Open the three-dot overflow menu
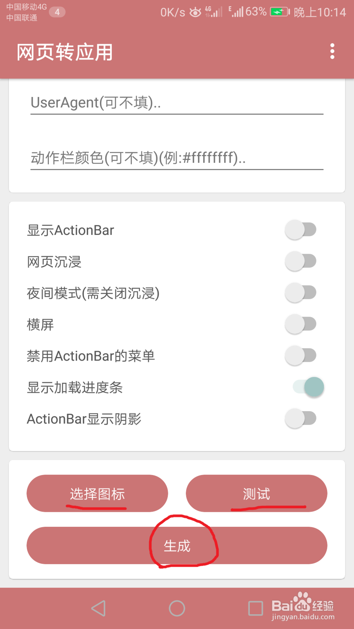The width and height of the screenshot is (354, 629). point(332,52)
